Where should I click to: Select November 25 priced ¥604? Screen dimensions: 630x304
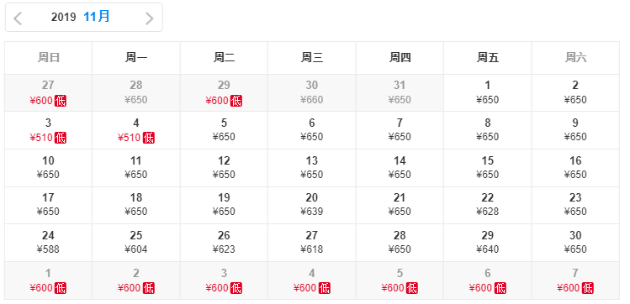pyautogui.click(x=136, y=243)
